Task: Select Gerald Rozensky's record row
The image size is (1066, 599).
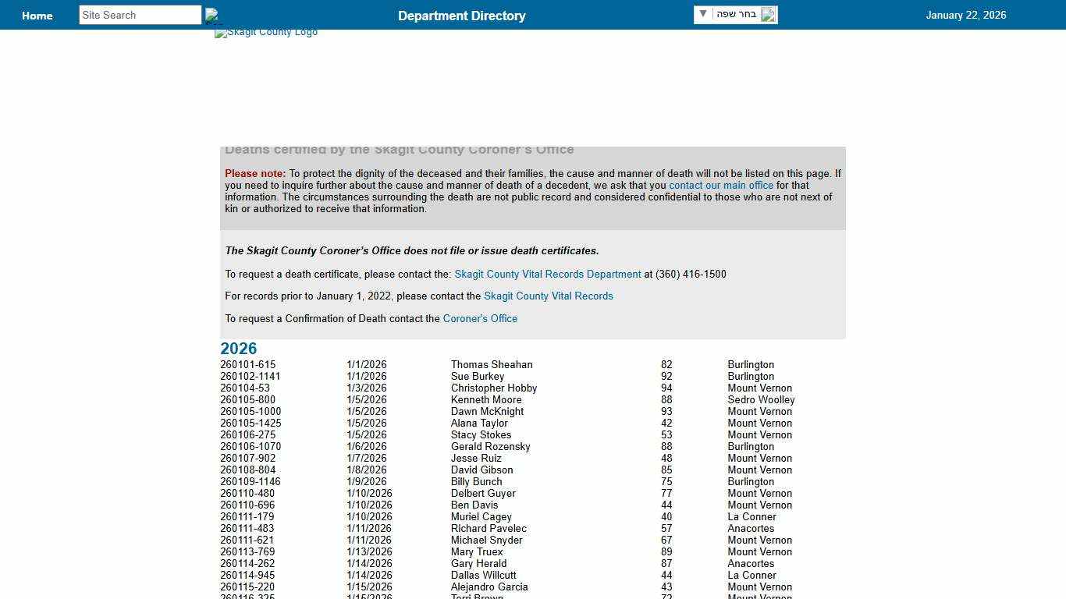Action: [x=491, y=446]
